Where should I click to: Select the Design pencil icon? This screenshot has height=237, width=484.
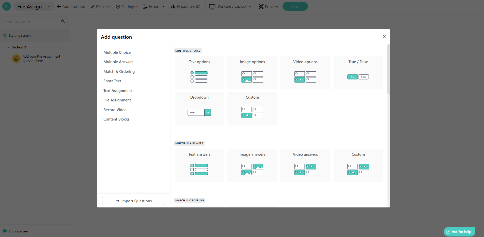tap(93, 6)
